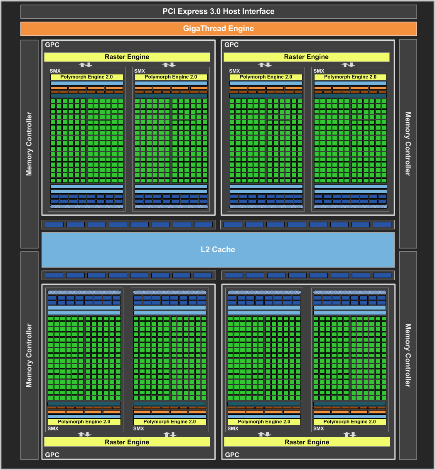Select the Memory Controller block beside the lower-right GPC
Screen dimensions: 435x470
408,355
